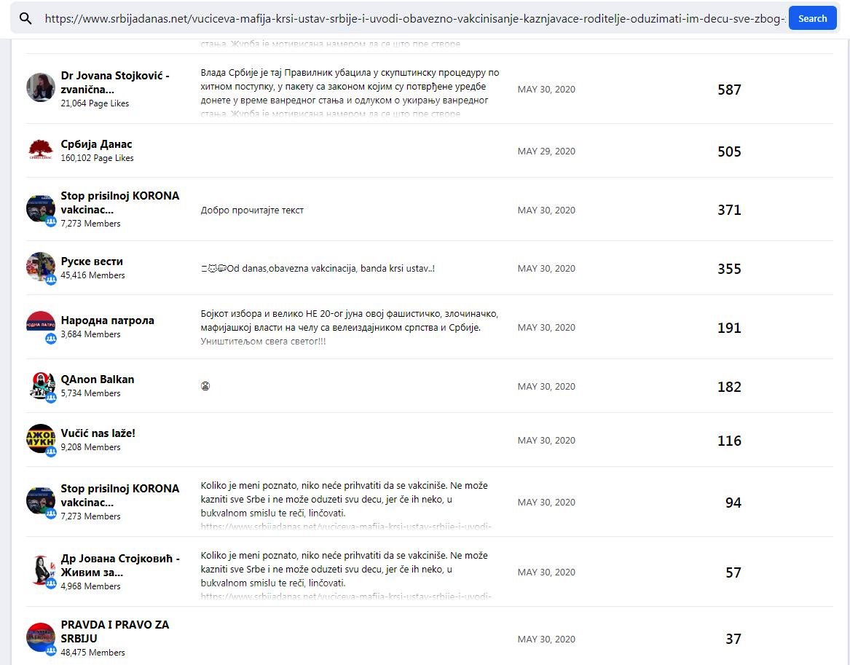Open QAnon Balkan group avatar

click(x=41, y=385)
